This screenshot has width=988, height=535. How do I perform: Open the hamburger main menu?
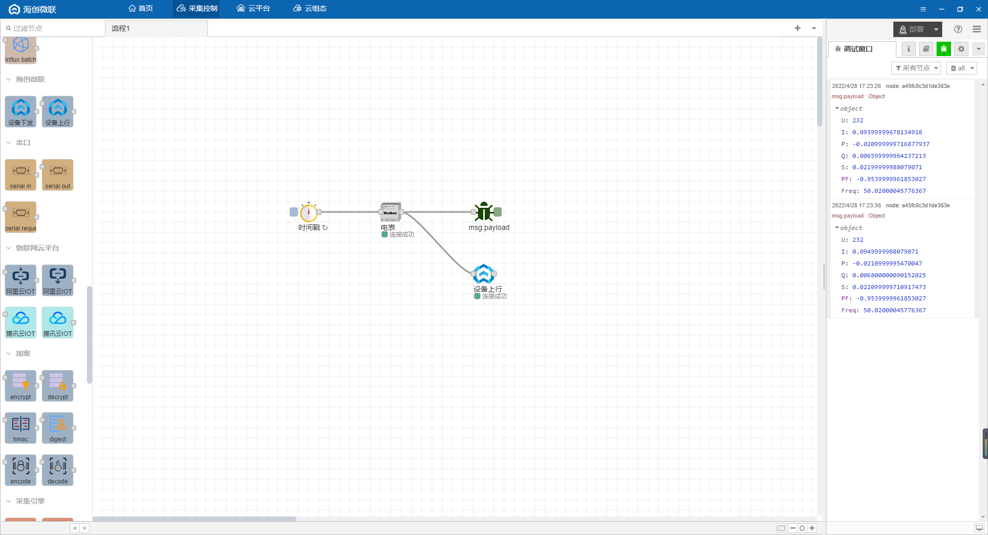coord(977,29)
